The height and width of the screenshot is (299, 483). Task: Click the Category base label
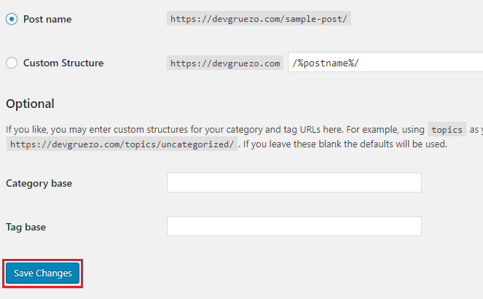[39, 183]
